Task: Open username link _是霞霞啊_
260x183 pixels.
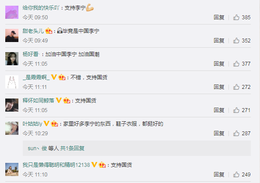Action: pos(36,77)
